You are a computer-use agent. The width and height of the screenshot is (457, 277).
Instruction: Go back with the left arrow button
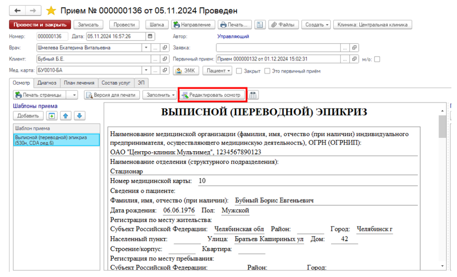tap(17, 11)
